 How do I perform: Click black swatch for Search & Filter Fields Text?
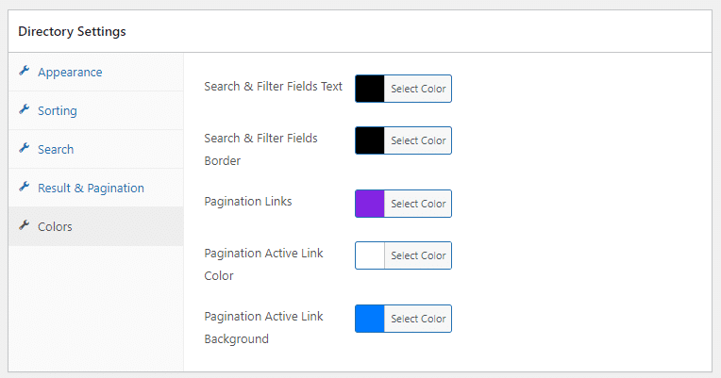[x=370, y=89]
